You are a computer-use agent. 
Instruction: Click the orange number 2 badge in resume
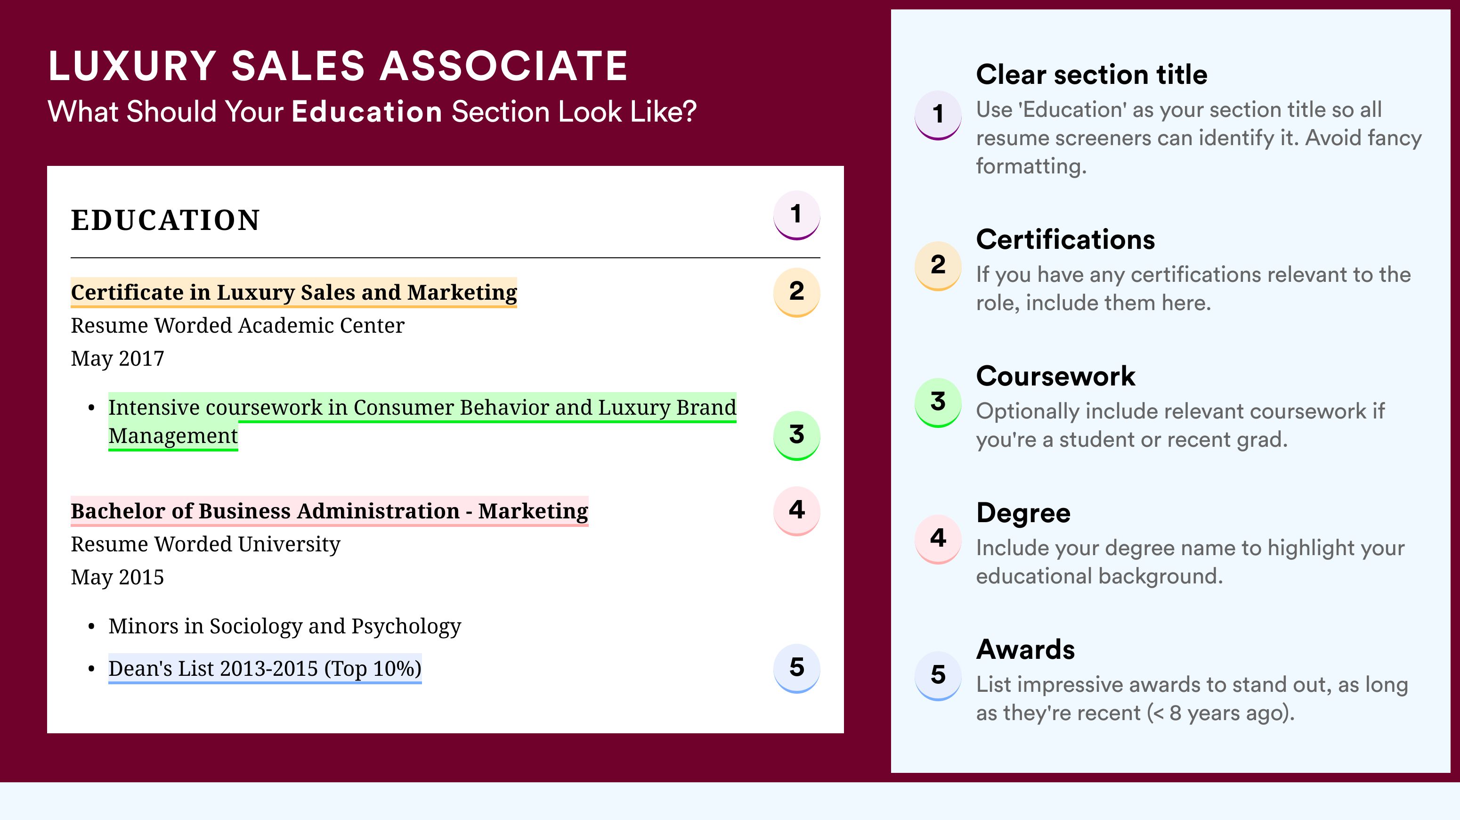[x=796, y=292]
